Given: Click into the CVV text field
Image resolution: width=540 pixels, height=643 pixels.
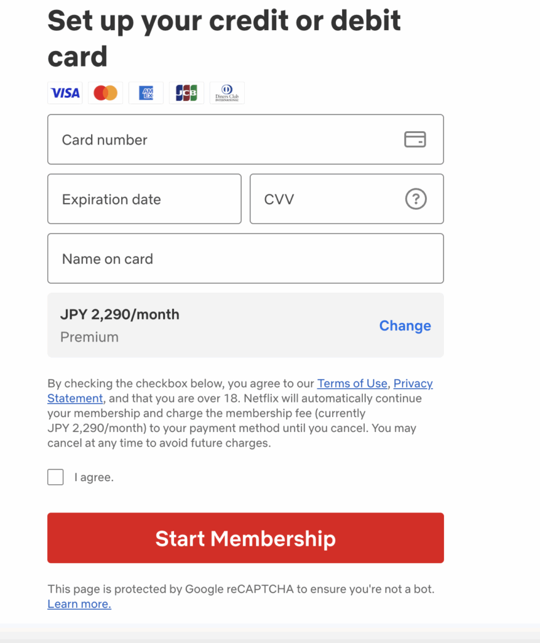Looking at the screenshot, I should [327, 199].
